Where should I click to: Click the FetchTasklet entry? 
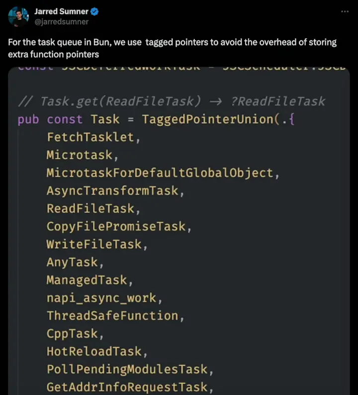90,137
